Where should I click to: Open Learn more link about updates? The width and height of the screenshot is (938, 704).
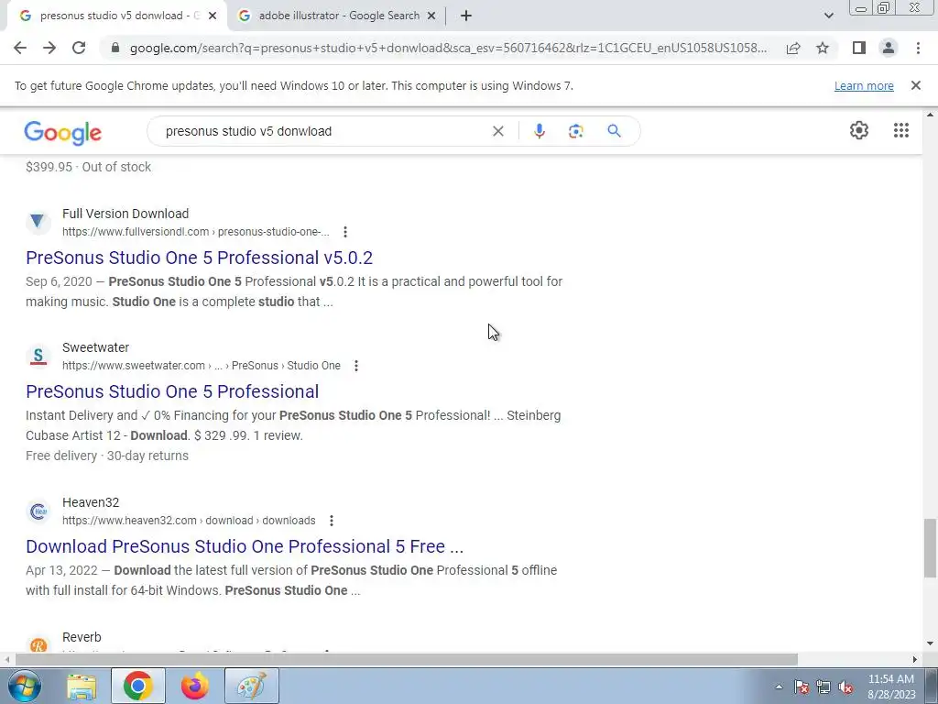point(864,85)
